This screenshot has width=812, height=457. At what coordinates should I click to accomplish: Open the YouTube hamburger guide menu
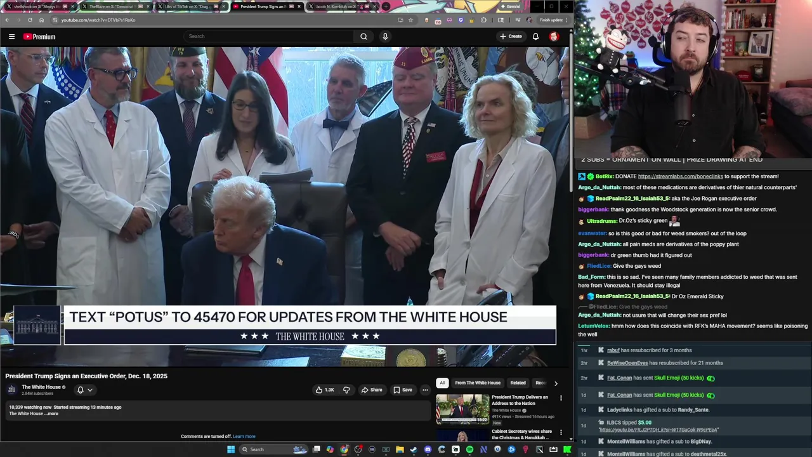tap(11, 36)
